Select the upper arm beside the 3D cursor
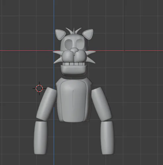163x165 pixels. [x=46, y=104]
